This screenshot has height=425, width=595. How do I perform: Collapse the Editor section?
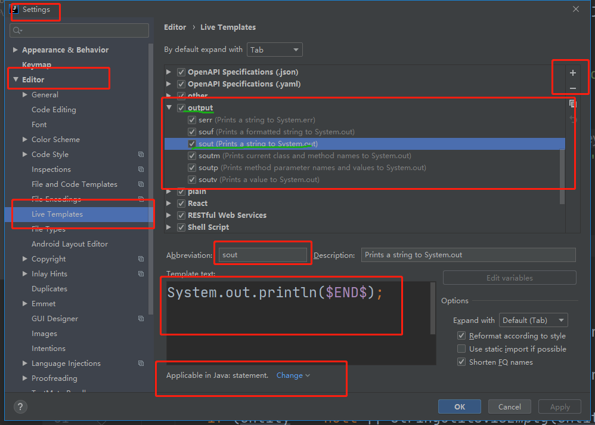click(x=16, y=79)
